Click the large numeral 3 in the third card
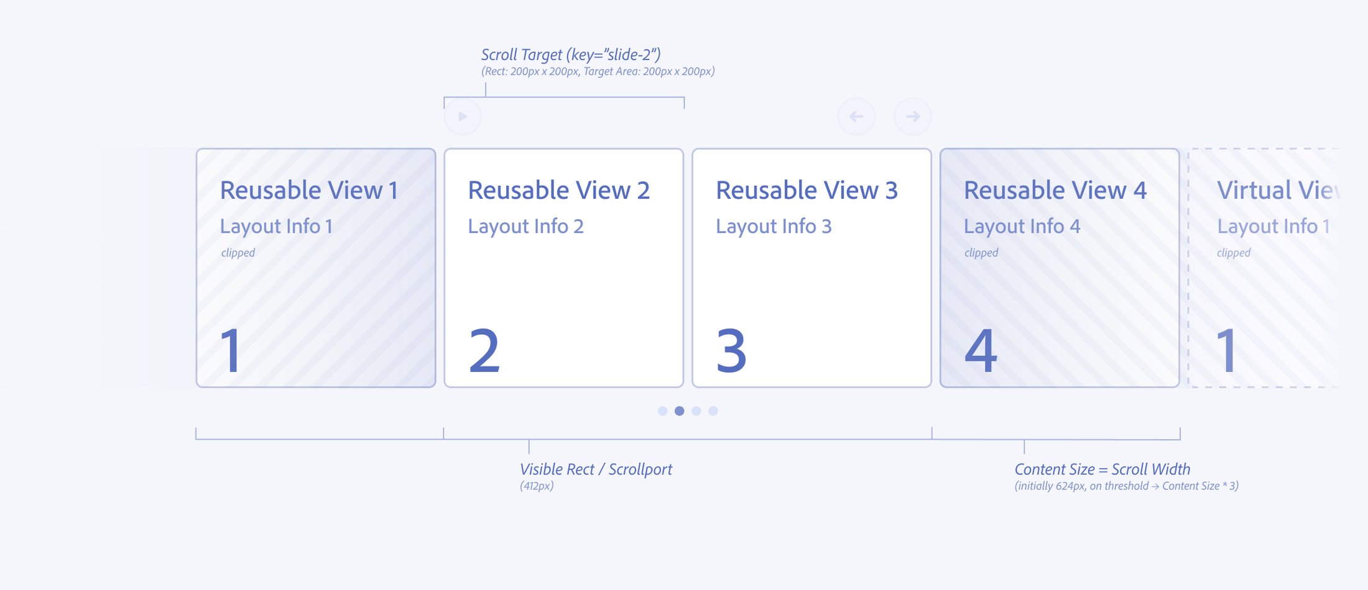 pos(731,351)
